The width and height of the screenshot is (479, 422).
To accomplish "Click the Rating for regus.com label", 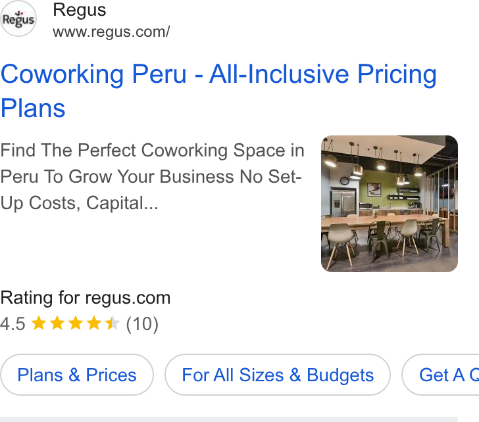I will 86,298.
